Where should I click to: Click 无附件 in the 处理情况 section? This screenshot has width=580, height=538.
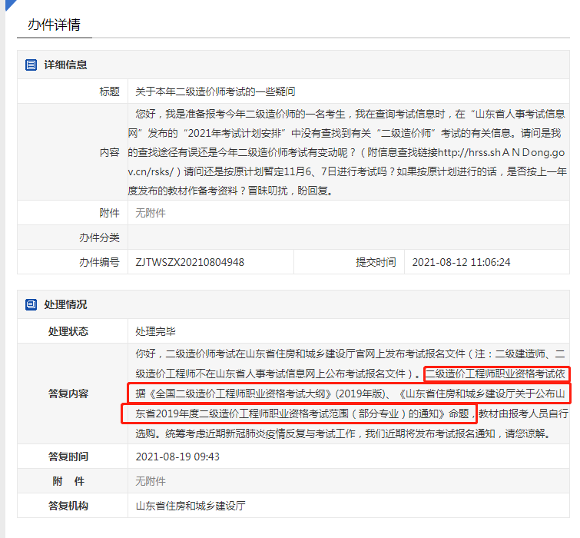point(151,481)
